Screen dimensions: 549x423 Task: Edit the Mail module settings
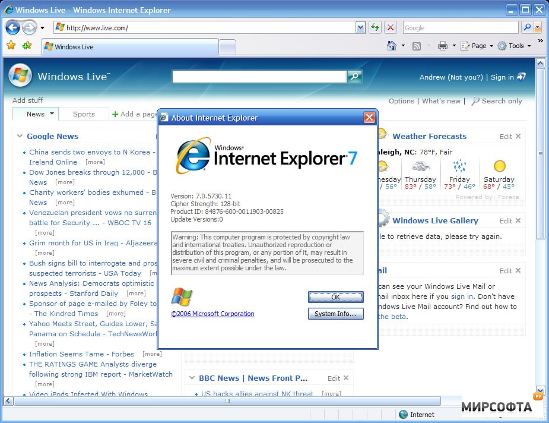pyautogui.click(x=506, y=270)
